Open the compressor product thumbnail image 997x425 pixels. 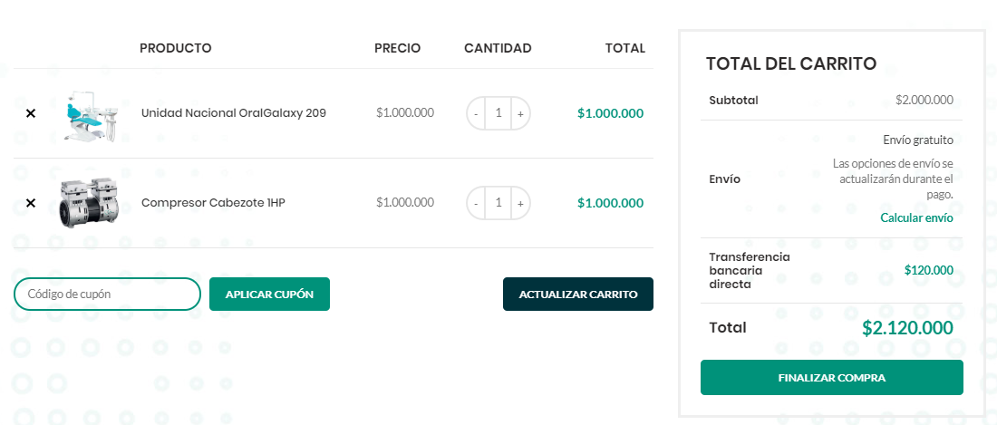click(89, 203)
